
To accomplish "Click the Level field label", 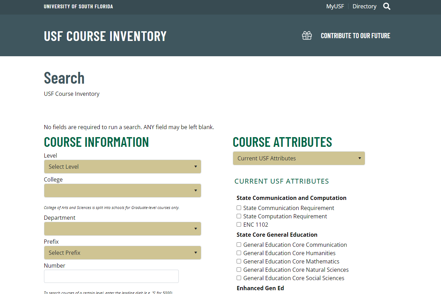I will pos(51,156).
